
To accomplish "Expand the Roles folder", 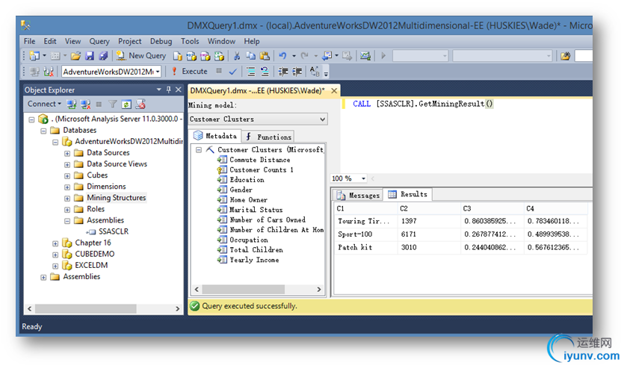I will (67, 210).
